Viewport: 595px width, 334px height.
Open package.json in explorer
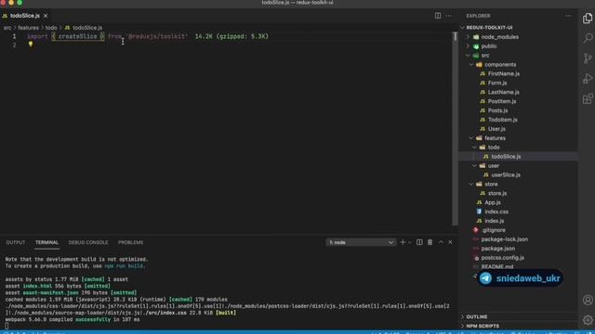[x=519, y=249]
